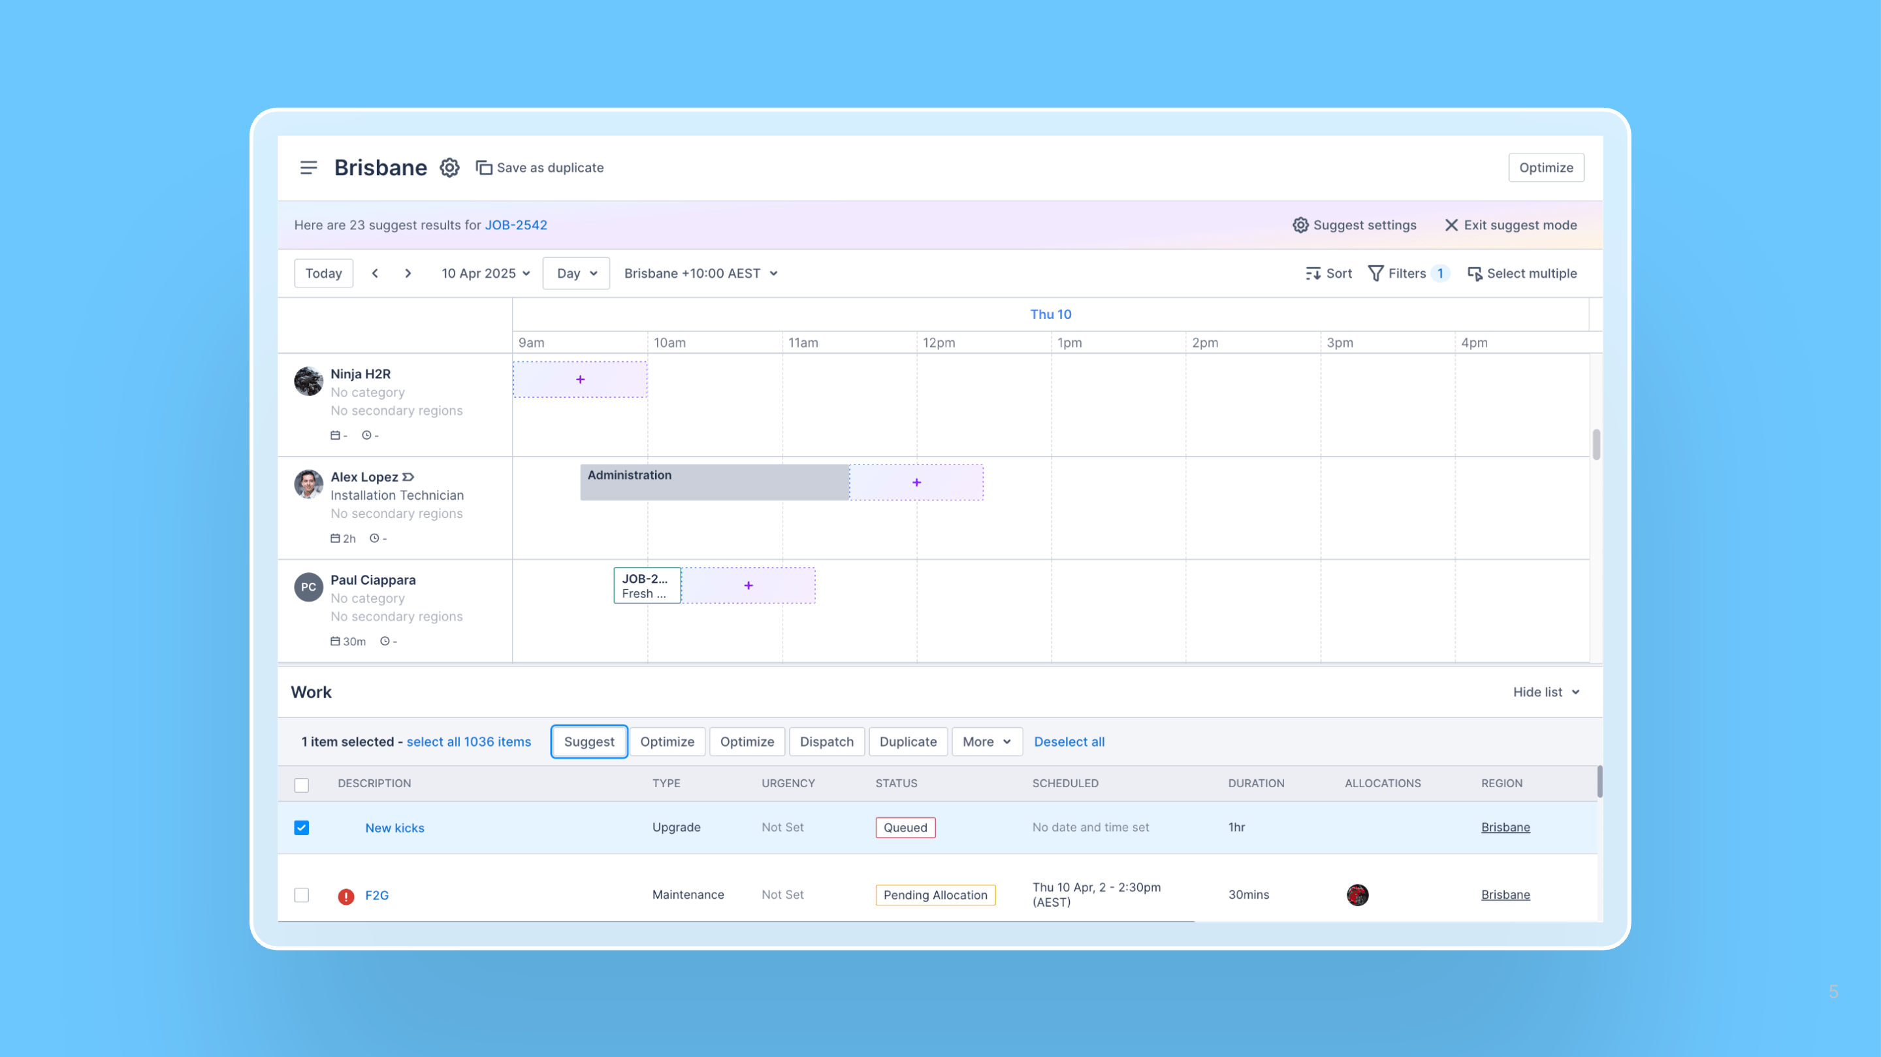Sort by SCHEDULED column header
The image size is (1881, 1057).
[x=1065, y=783]
